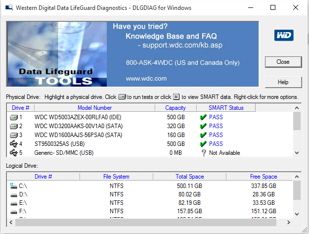
Task: Click PASS status for drive 1
Action: coord(216,117)
